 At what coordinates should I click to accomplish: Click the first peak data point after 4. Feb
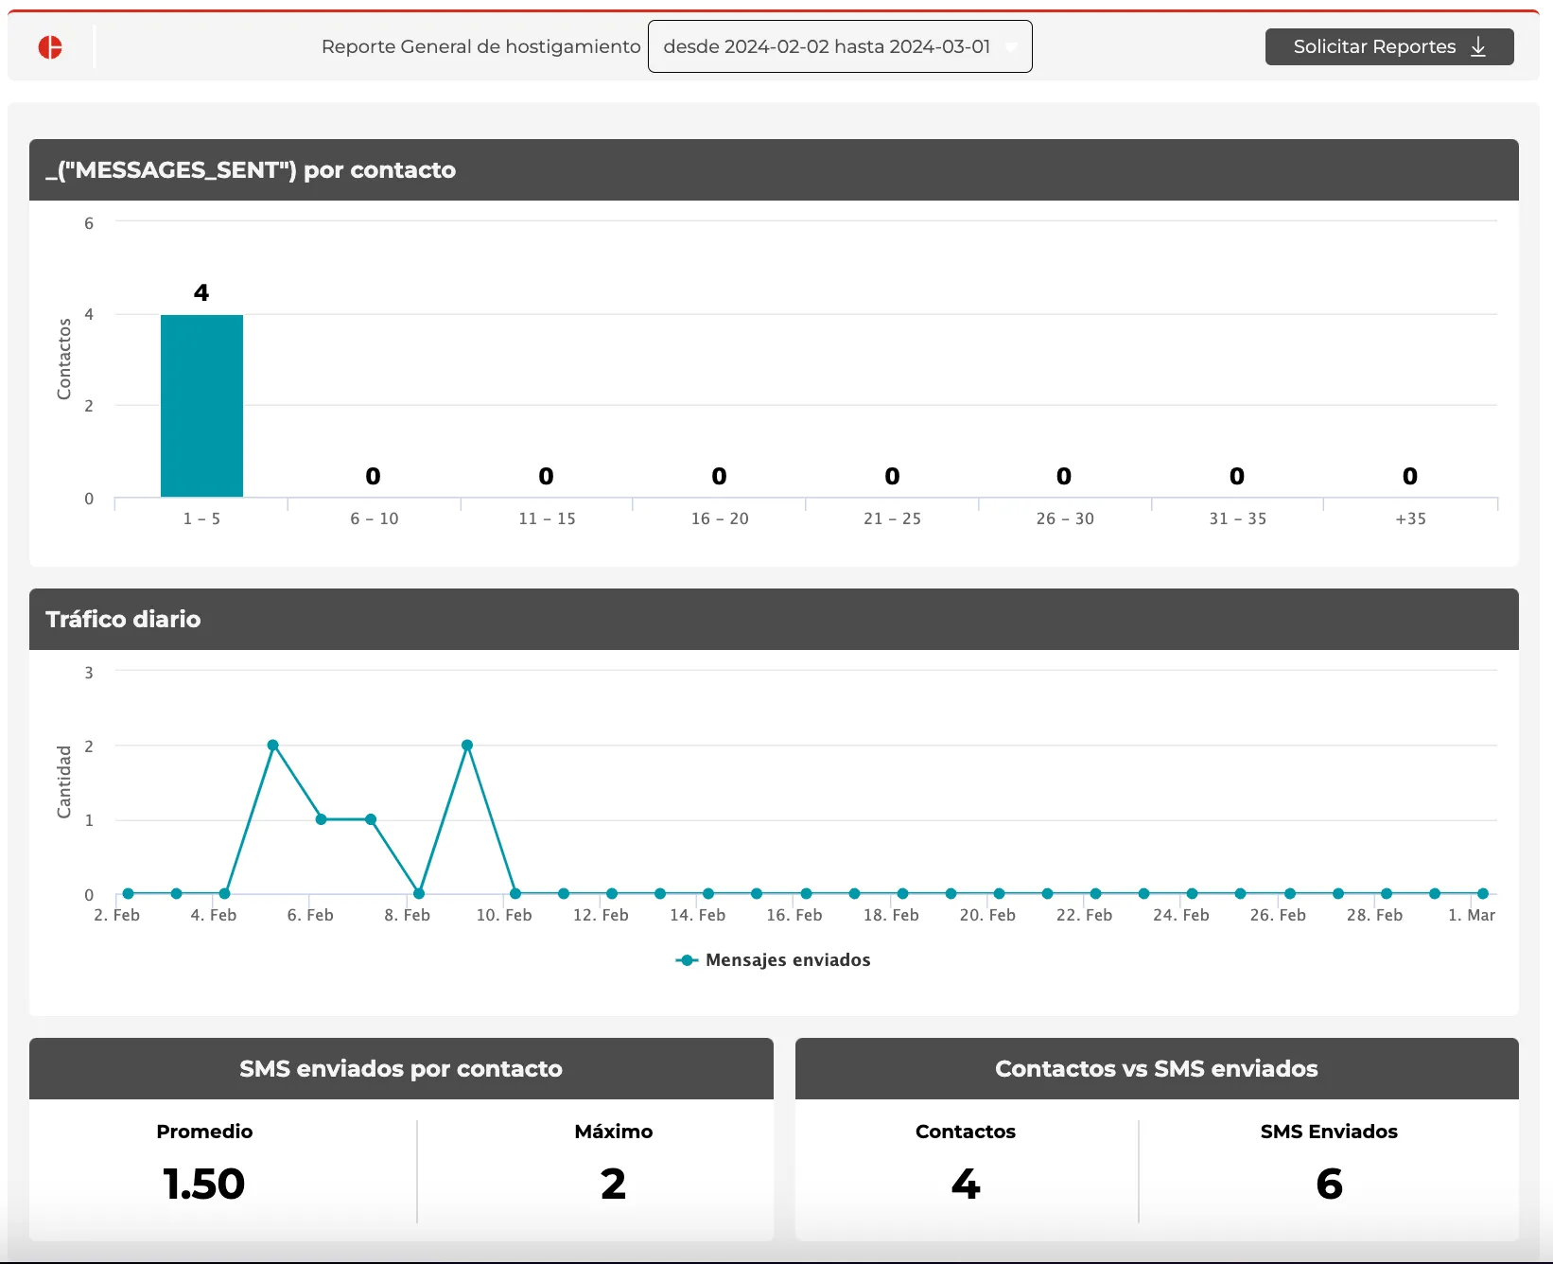click(273, 746)
